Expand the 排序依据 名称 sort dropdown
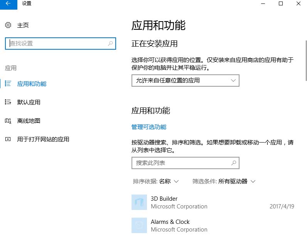The width and height of the screenshot is (307, 240). (x=156, y=181)
